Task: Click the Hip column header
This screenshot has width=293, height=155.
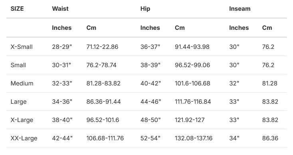Action: (x=145, y=9)
